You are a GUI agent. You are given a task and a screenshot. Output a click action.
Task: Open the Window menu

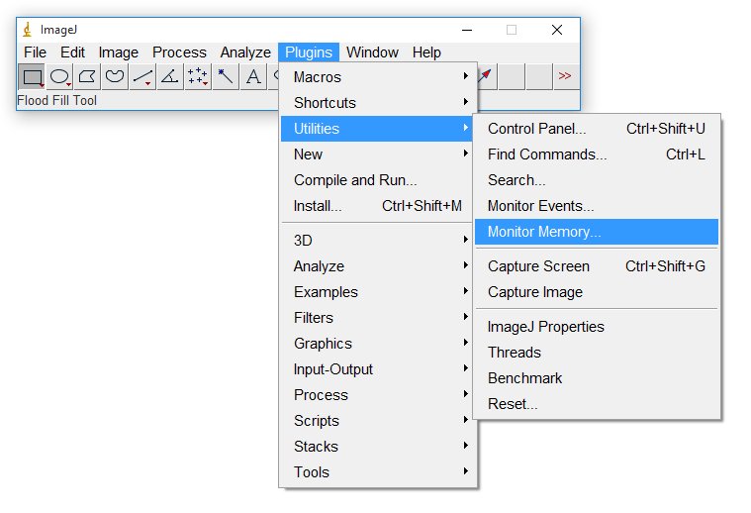point(372,52)
